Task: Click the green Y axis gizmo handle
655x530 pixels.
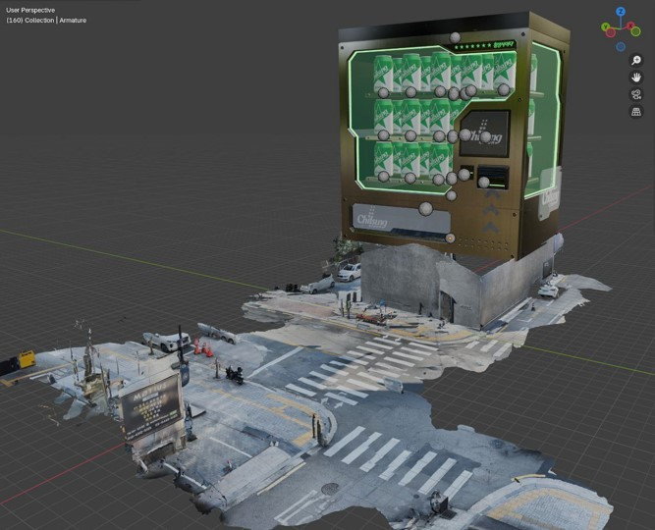Action: click(x=605, y=26)
